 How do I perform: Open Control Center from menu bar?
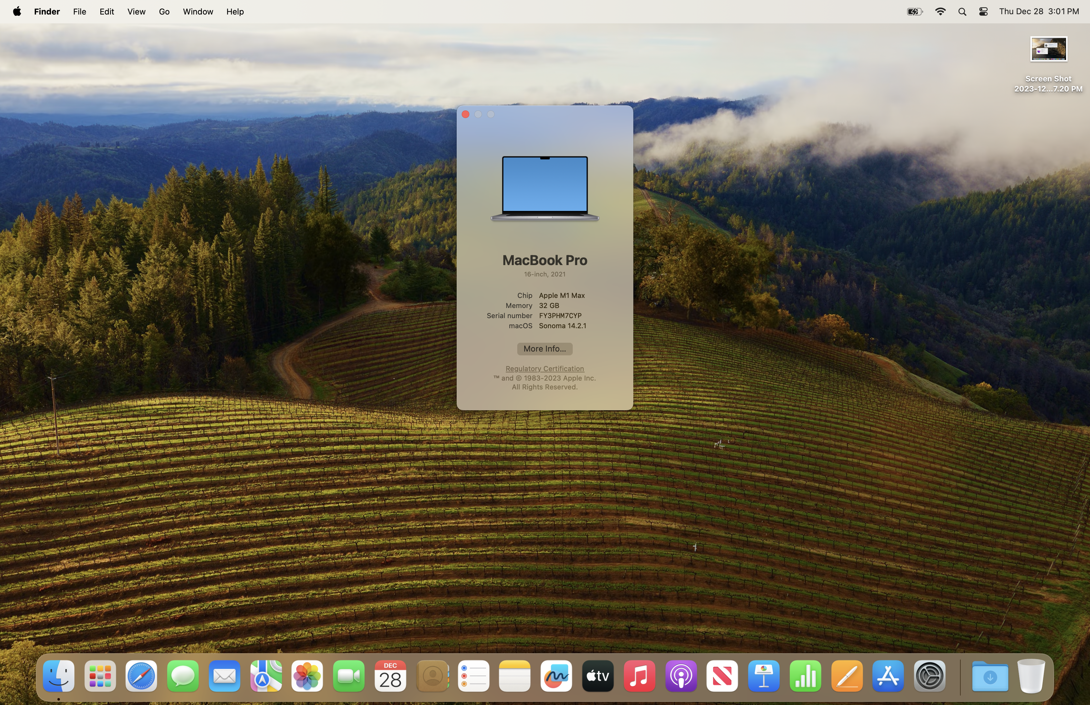click(983, 12)
